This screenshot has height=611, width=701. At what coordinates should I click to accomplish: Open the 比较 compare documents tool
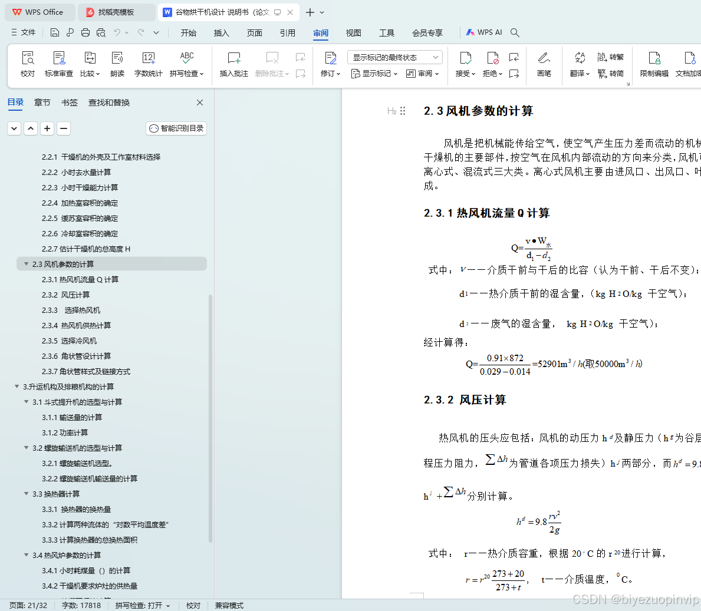pos(90,64)
